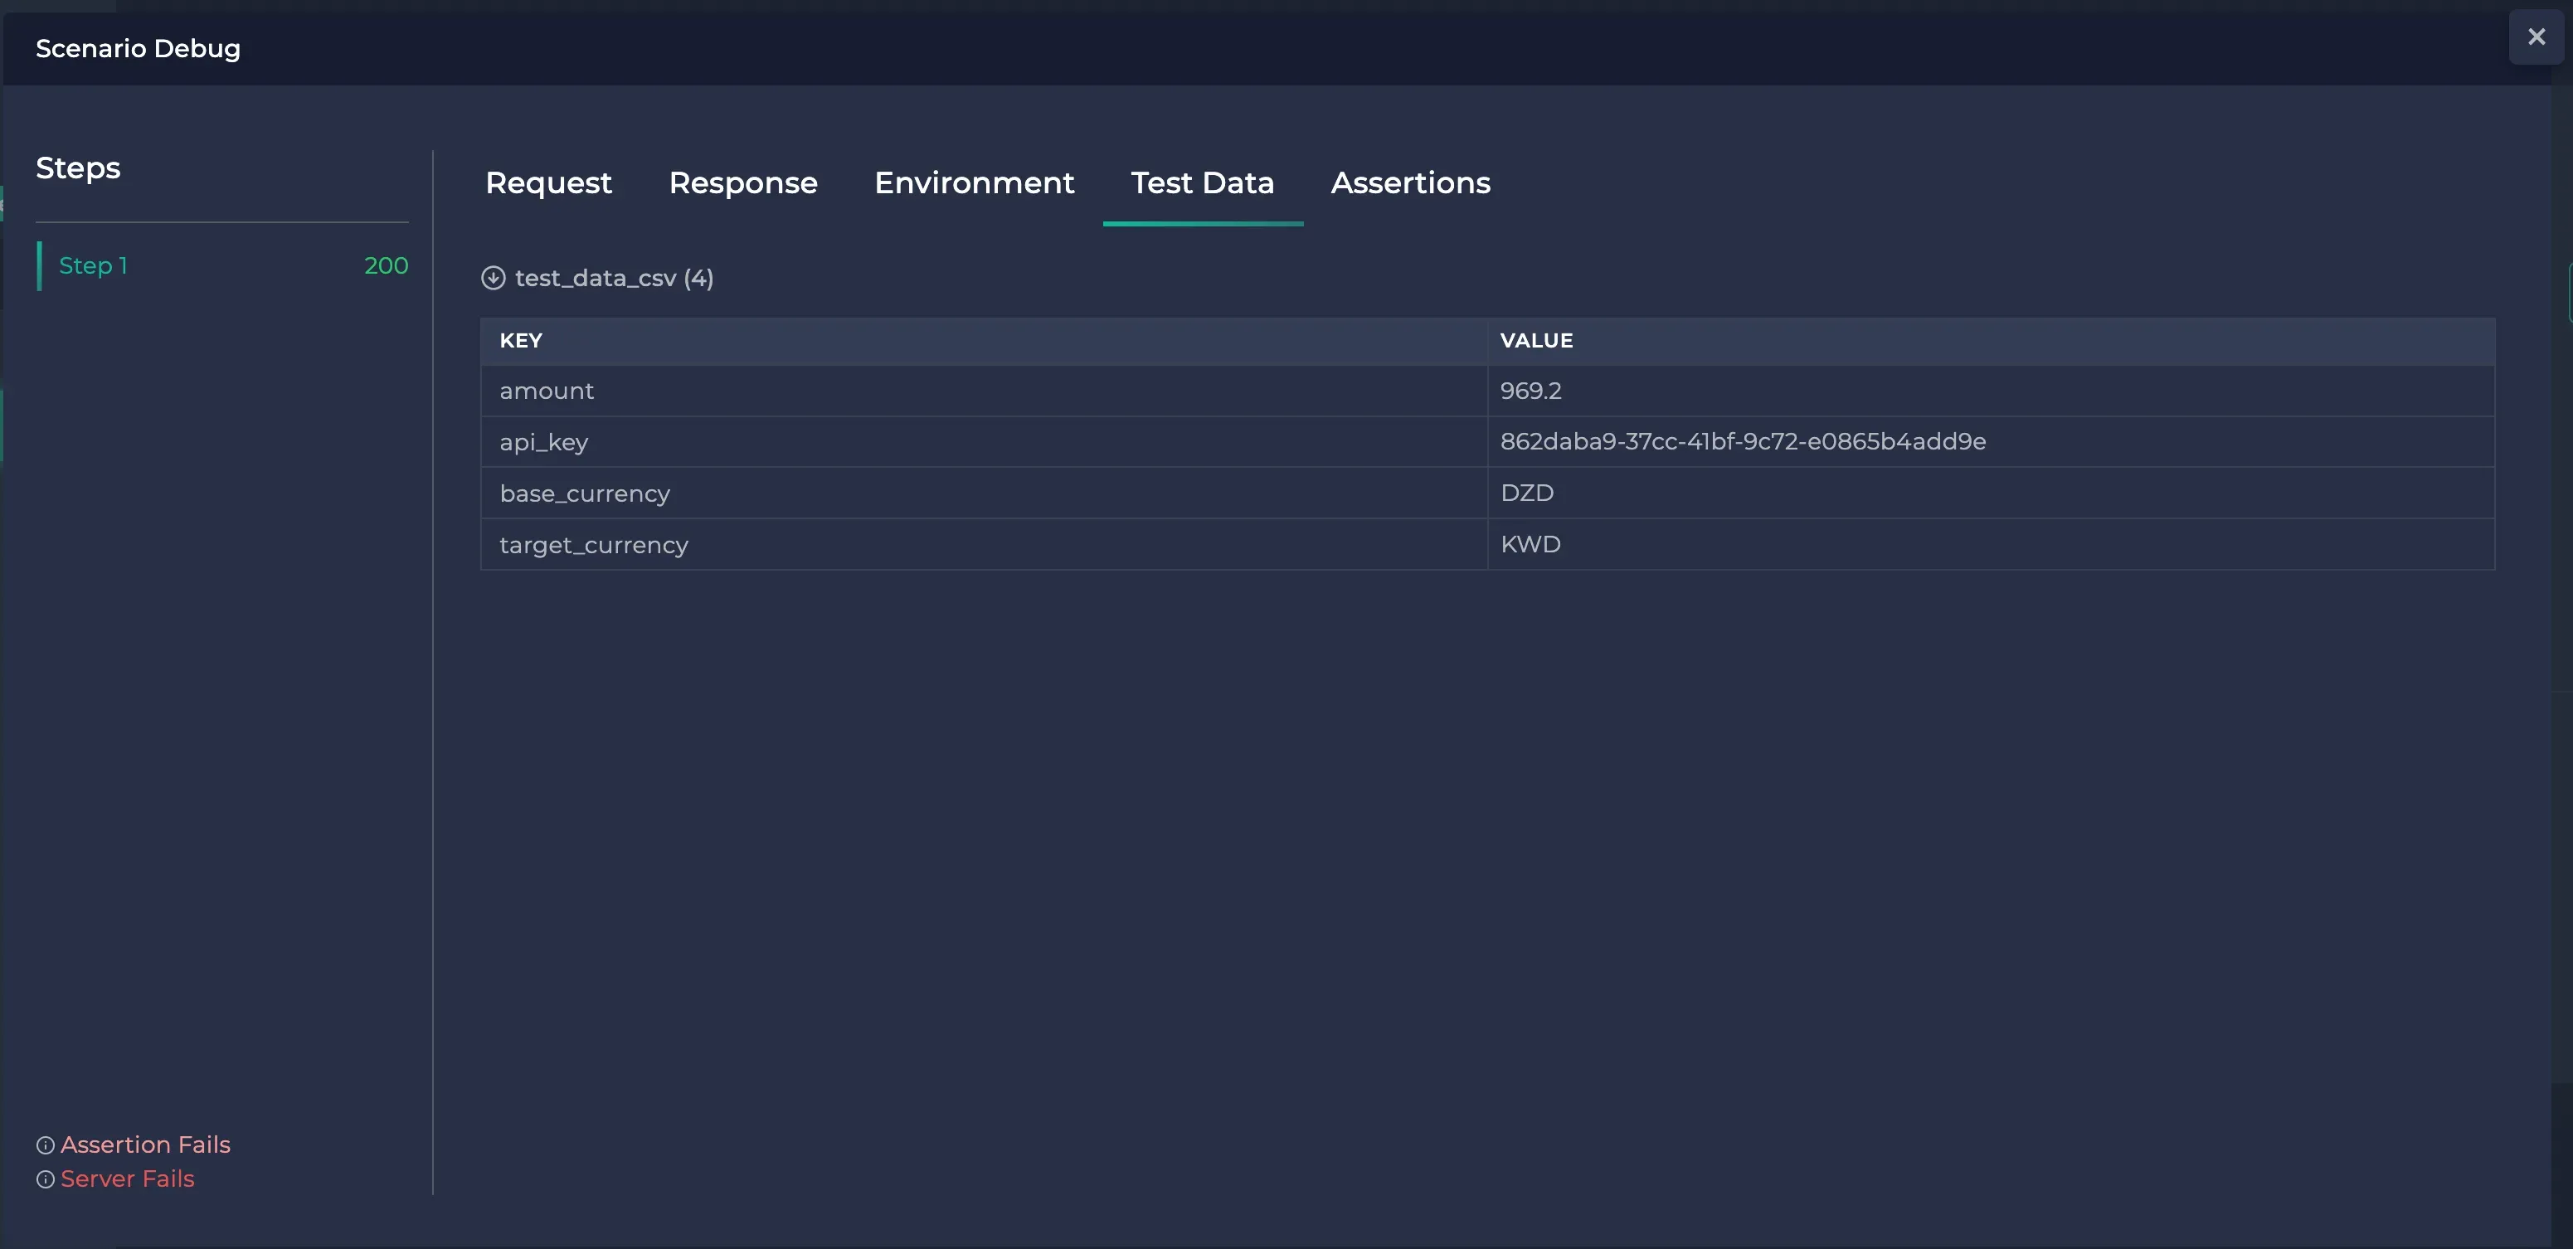Open the Response tab
The image size is (2573, 1249).
click(743, 184)
